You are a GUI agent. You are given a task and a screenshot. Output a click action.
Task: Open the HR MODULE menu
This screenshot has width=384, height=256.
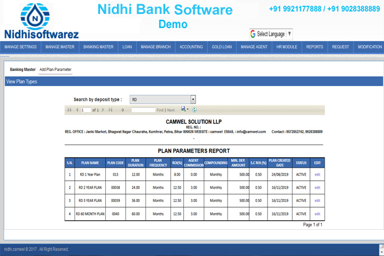[287, 47]
